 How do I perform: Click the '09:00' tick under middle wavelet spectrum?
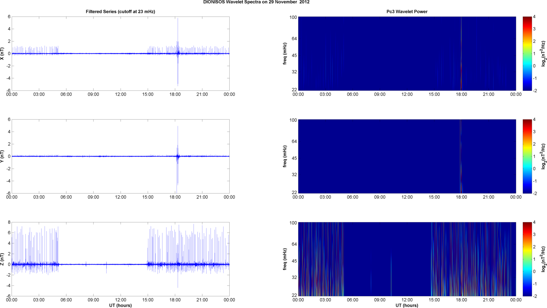coord(380,197)
